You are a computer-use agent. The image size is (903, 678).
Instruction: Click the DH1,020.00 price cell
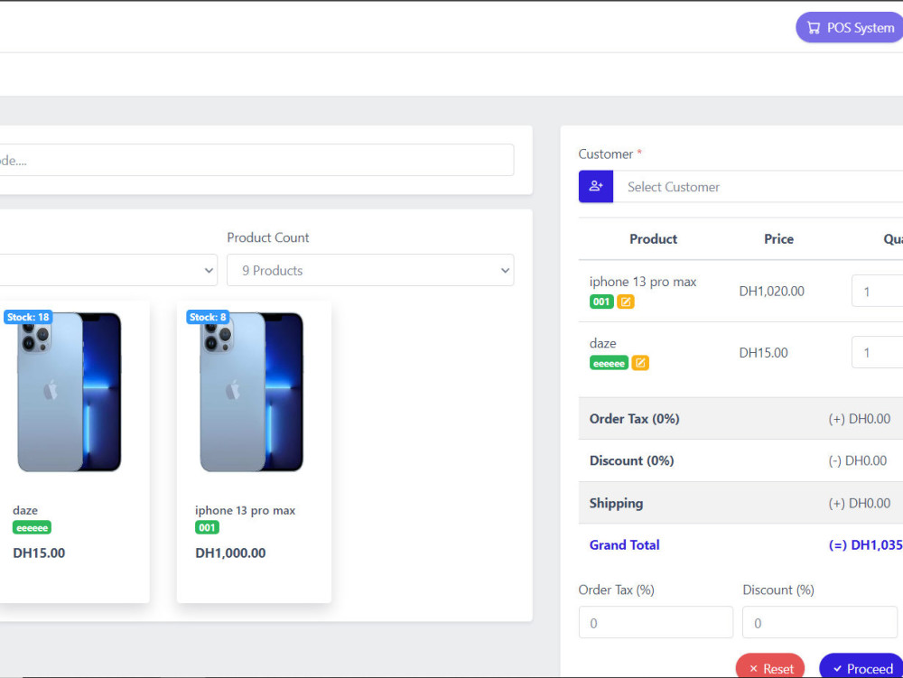(x=772, y=292)
